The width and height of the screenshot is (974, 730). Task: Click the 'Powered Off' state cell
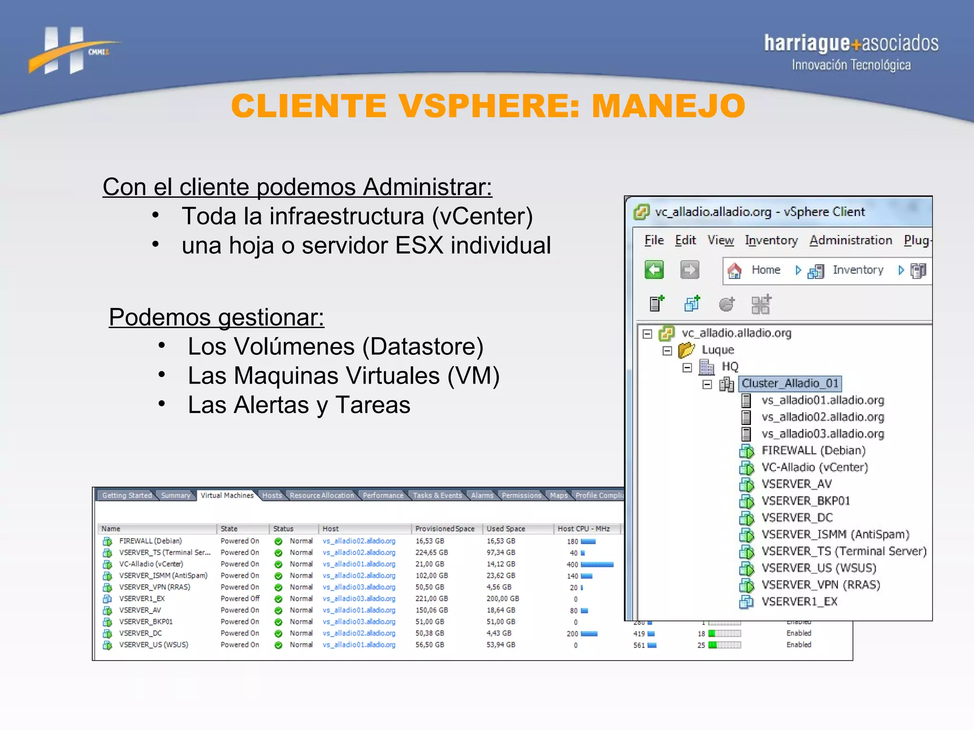click(240, 599)
